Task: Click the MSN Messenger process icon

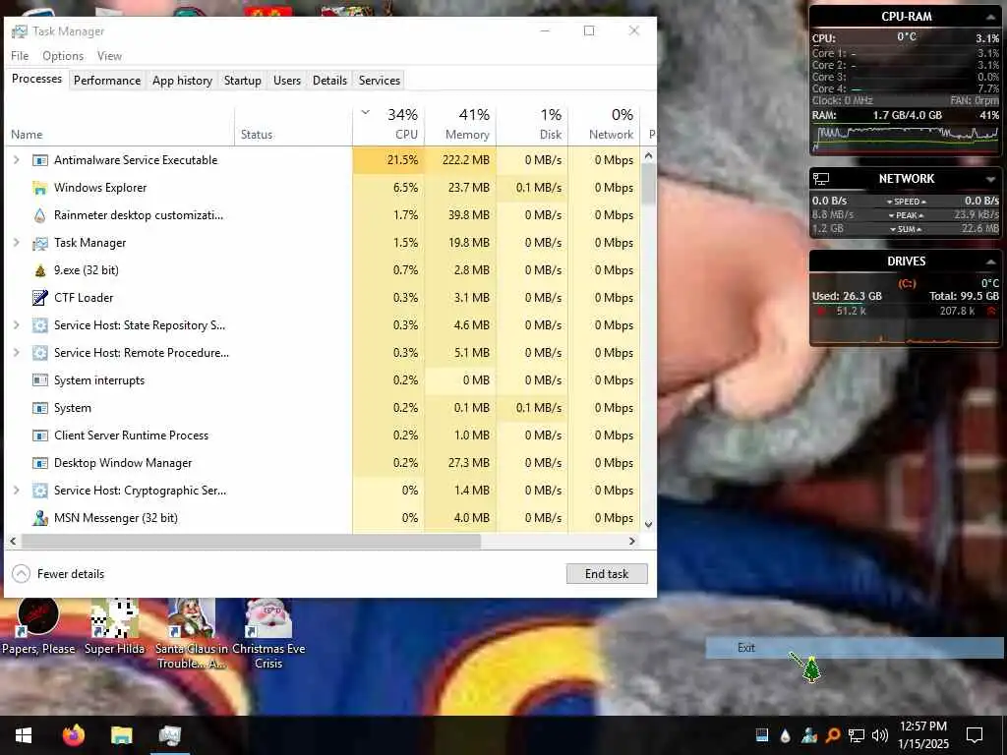Action: pos(39,517)
